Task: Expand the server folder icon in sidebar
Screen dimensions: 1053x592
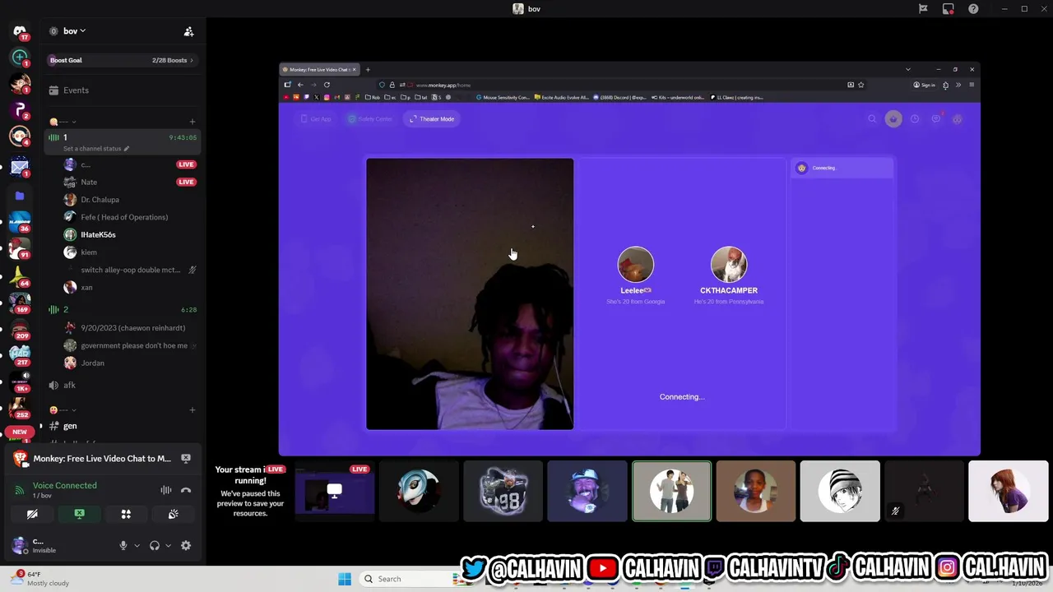Action: point(20,196)
